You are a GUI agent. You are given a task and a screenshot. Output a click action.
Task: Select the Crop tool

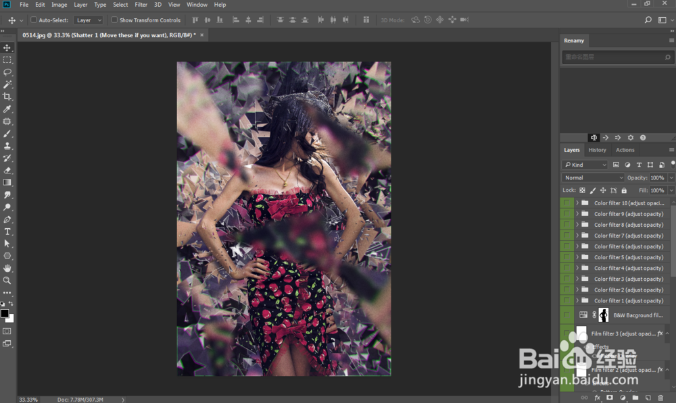pos(7,97)
